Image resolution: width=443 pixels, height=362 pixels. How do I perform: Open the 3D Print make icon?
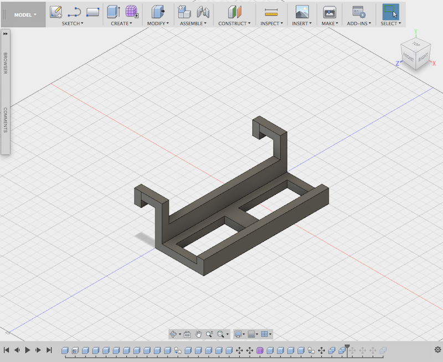(329, 12)
